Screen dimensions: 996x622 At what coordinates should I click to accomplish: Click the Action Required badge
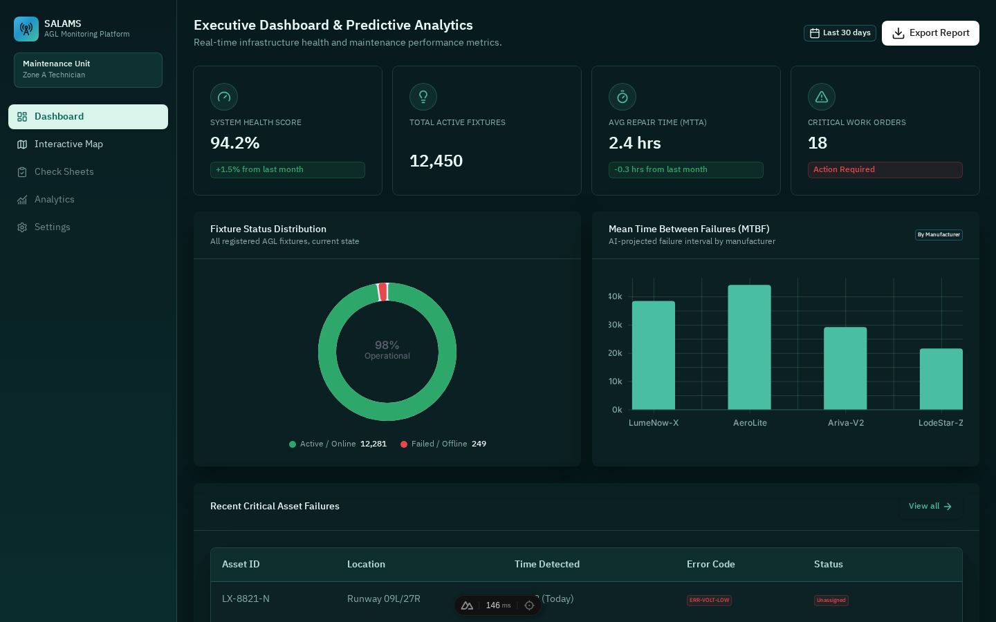coord(885,170)
